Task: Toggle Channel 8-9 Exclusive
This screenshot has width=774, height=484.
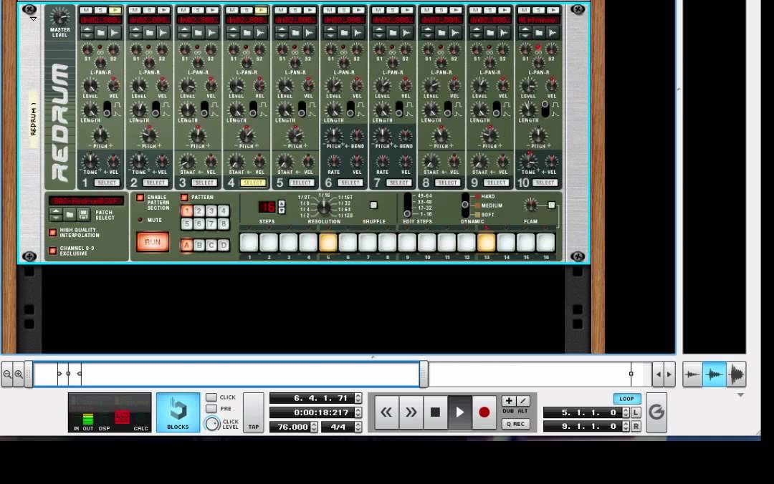Action: 53,250
